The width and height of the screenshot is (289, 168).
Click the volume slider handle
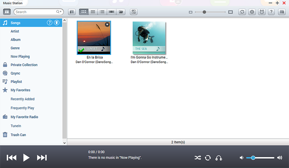(253, 158)
